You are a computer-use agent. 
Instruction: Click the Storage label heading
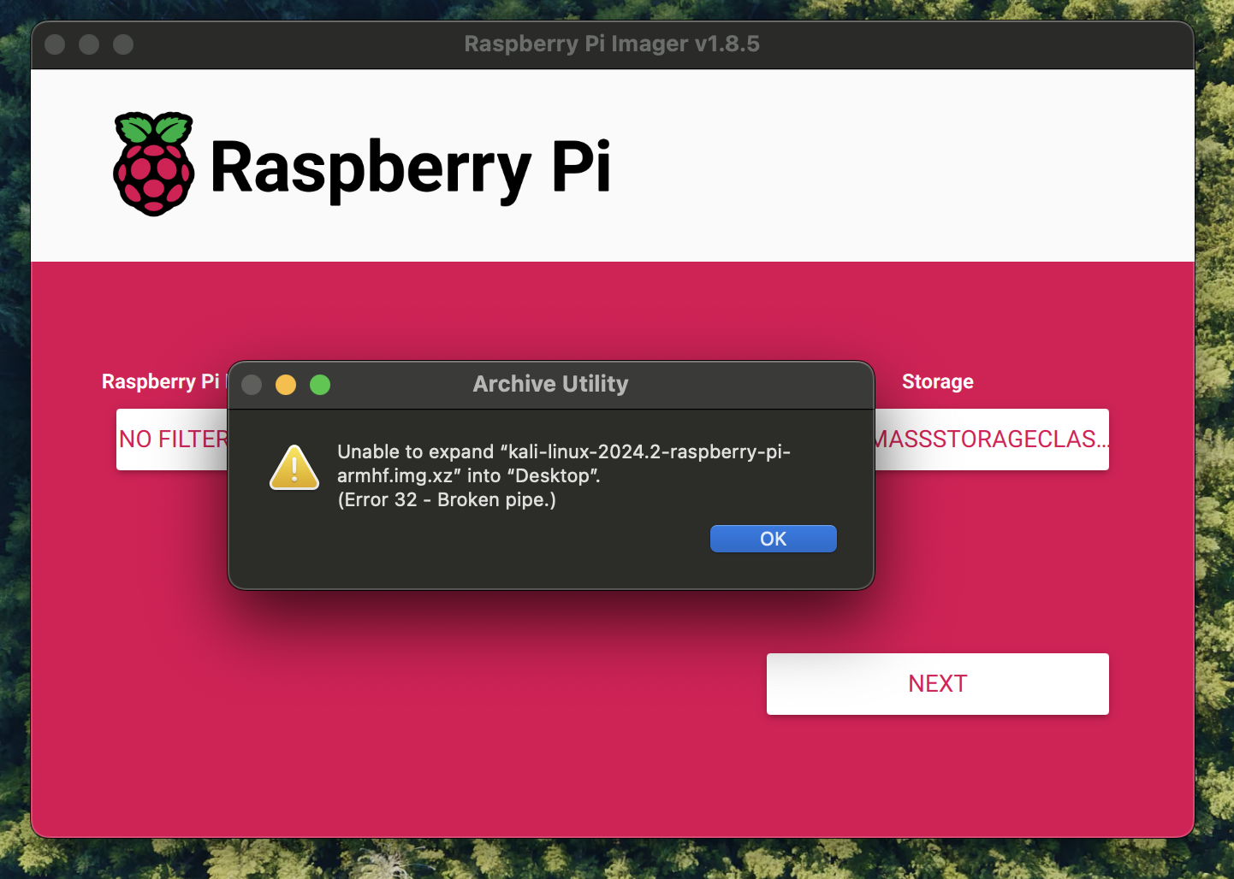(937, 381)
